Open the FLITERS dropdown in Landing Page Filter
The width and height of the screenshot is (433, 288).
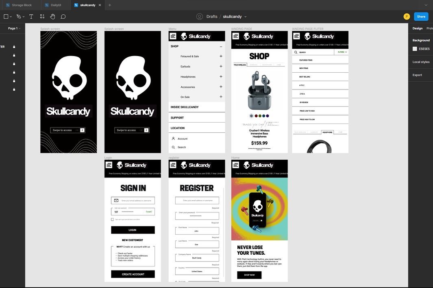click(342, 52)
